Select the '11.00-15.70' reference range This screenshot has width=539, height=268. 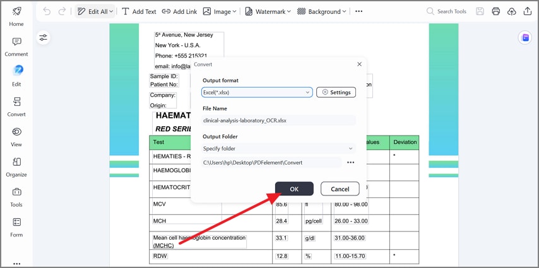pos(350,256)
